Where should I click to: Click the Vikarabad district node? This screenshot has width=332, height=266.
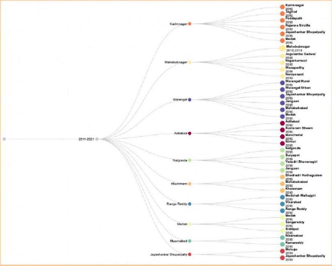pos(282,204)
